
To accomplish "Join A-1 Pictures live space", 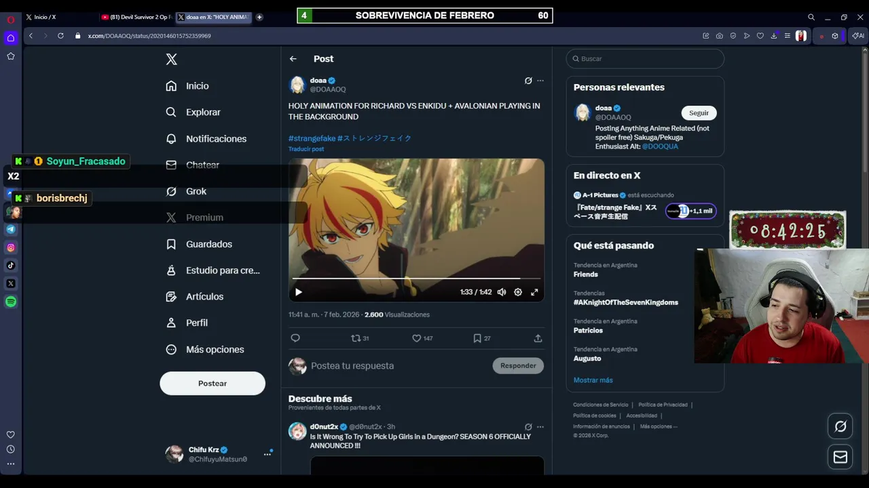I will click(690, 211).
